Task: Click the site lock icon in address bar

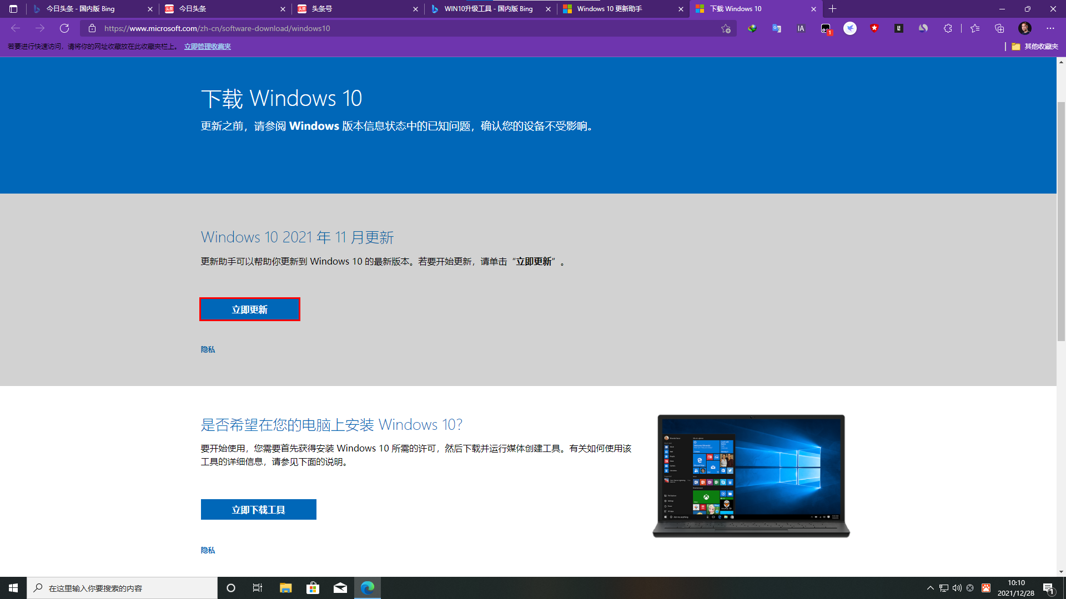Action: (92, 28)
